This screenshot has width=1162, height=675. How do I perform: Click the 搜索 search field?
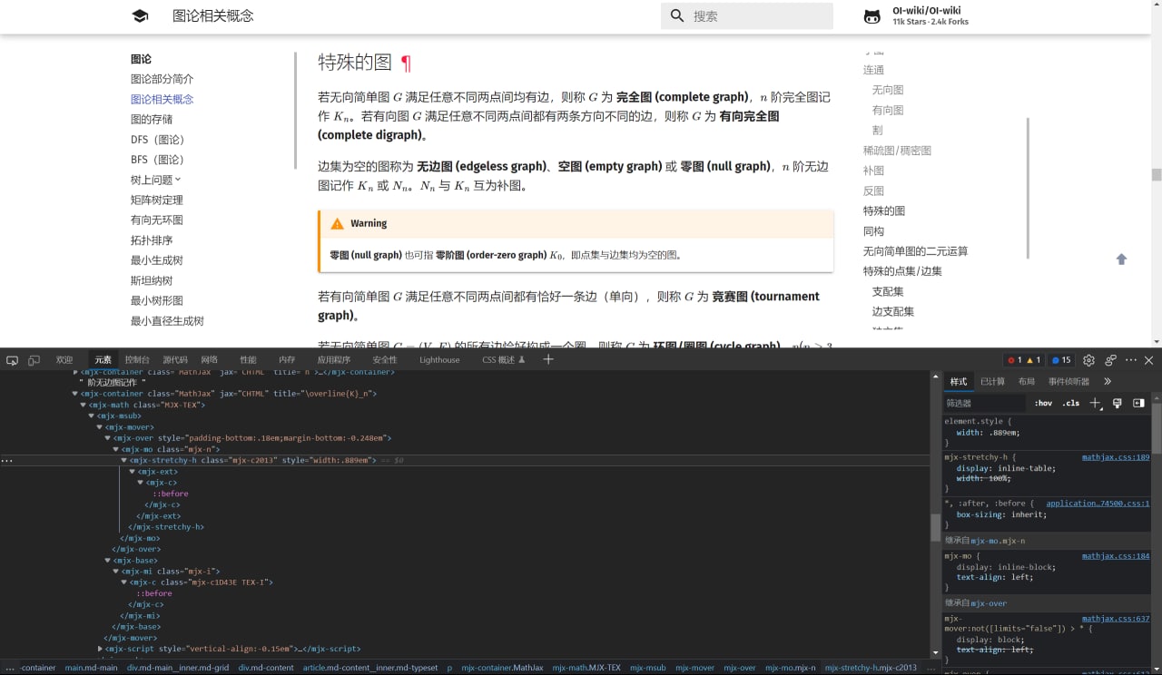(x=746, y=15)
